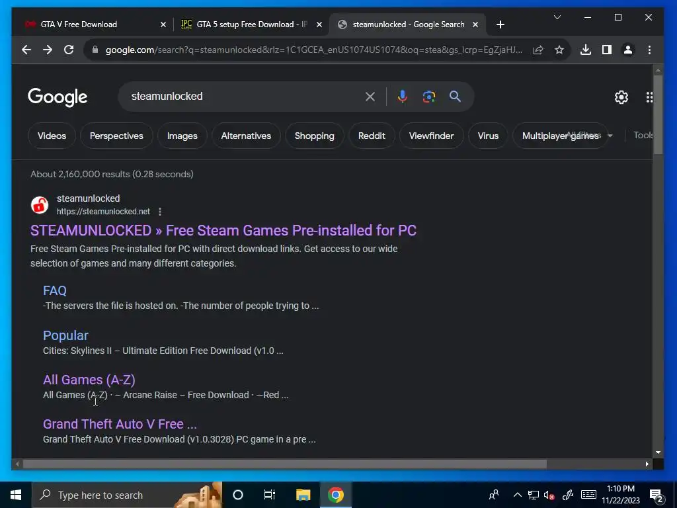Apply the Multiplayer games search chip
Image resolution: width=677 pixels, height=508 pixels.
pos(560,136)
